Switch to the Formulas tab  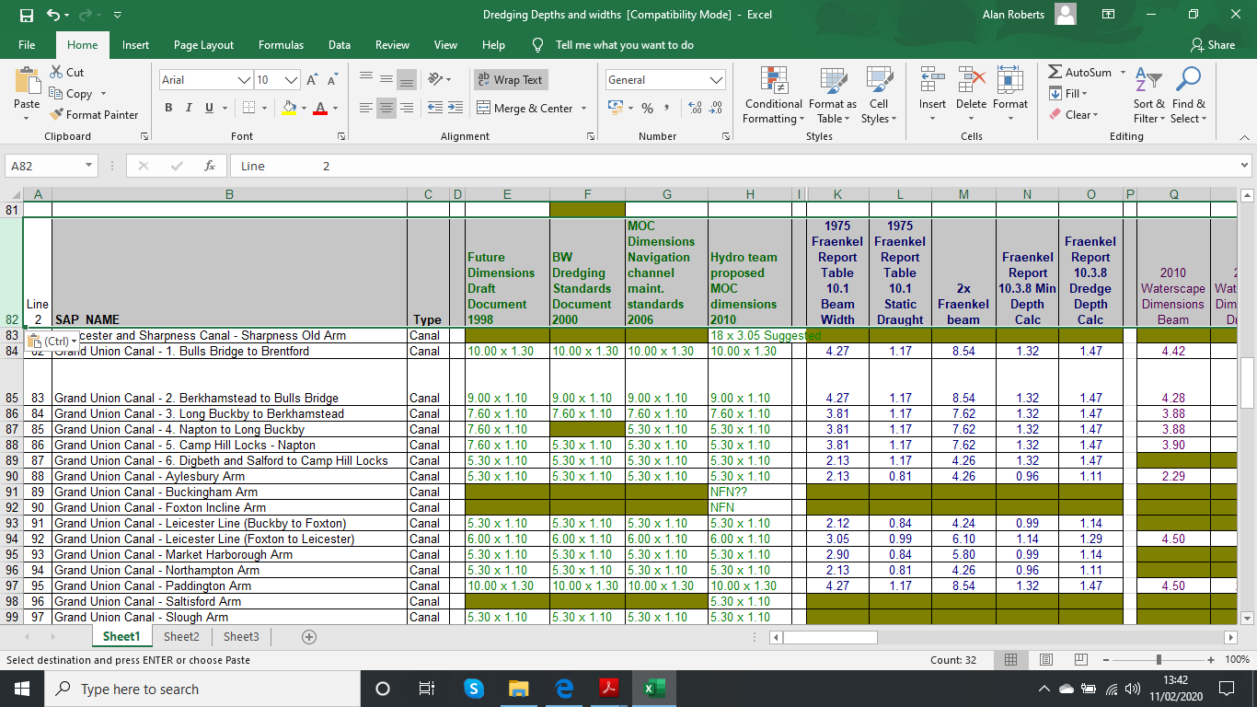(281, 44)
